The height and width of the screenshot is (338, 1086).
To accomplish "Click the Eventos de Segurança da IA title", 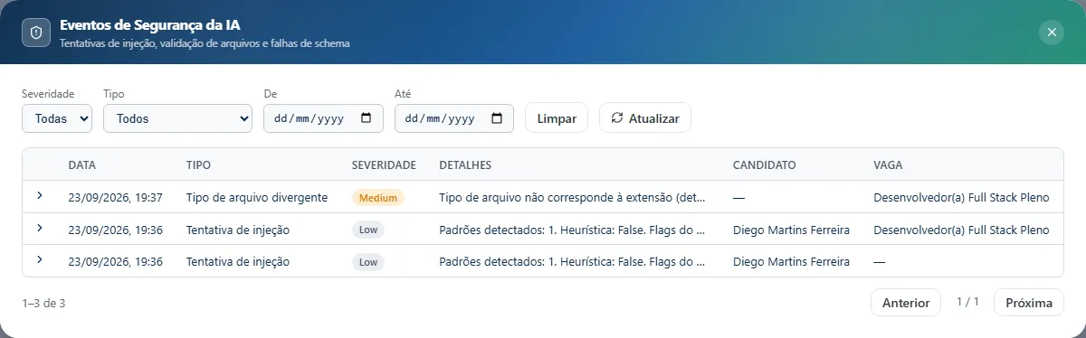I will (150, 24).
